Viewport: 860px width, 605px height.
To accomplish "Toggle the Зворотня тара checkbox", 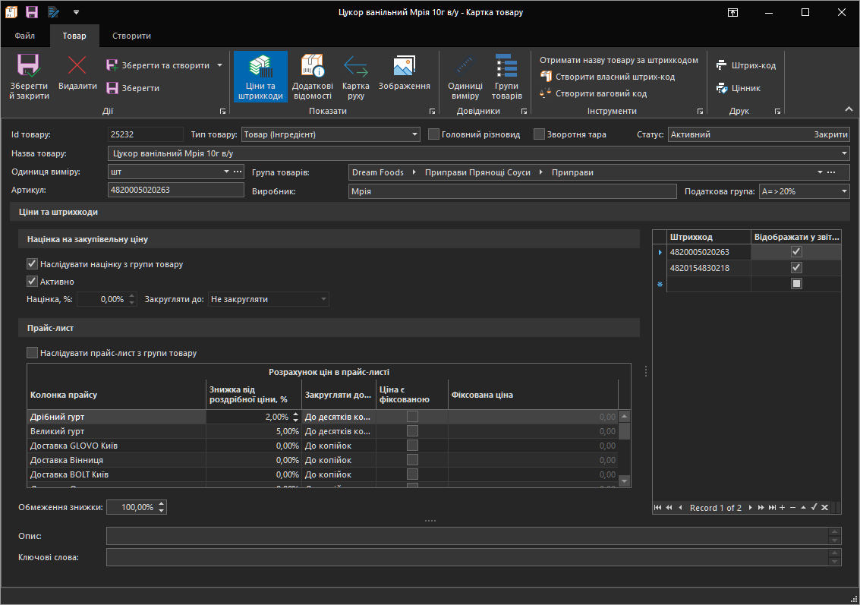I will click(540, 134).
